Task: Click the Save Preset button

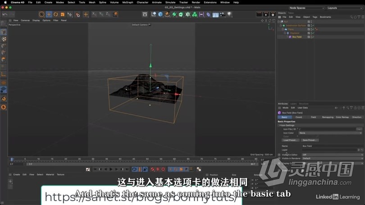Action: point(309,140)
